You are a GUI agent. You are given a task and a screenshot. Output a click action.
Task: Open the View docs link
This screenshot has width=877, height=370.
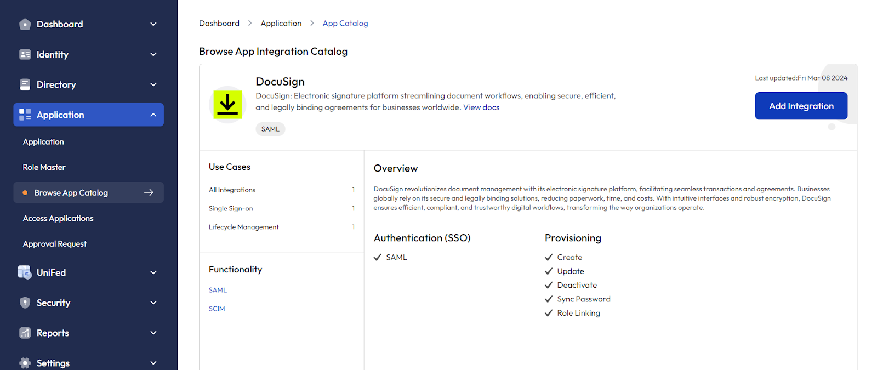coord(481,107)
